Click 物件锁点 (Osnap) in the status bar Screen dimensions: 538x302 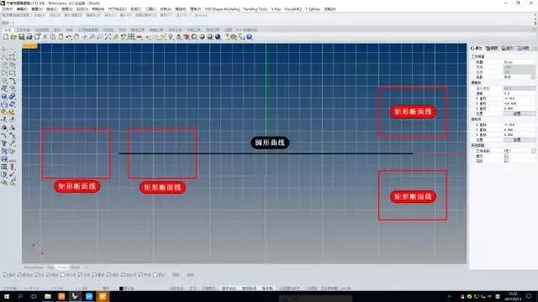pyautogui.click(x=229, y=289)
